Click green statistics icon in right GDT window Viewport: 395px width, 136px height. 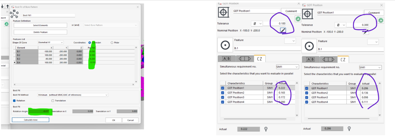[381, 20]
